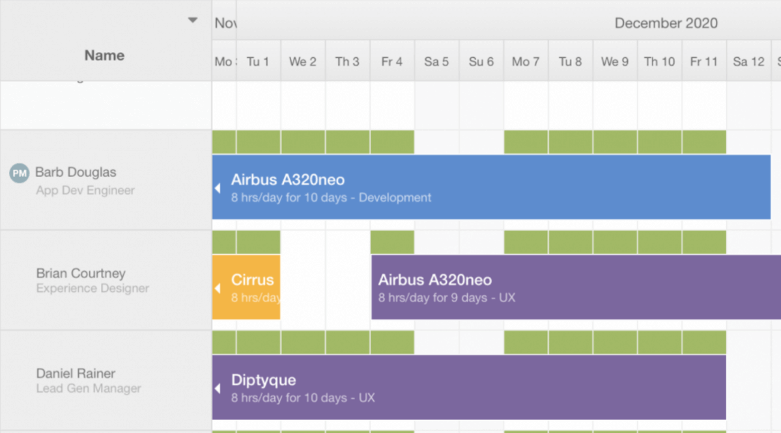This screenshot has width=781, height=433.
Task: Click left arrow on the Cirrus booking
Action: click(x=218, y=288)
